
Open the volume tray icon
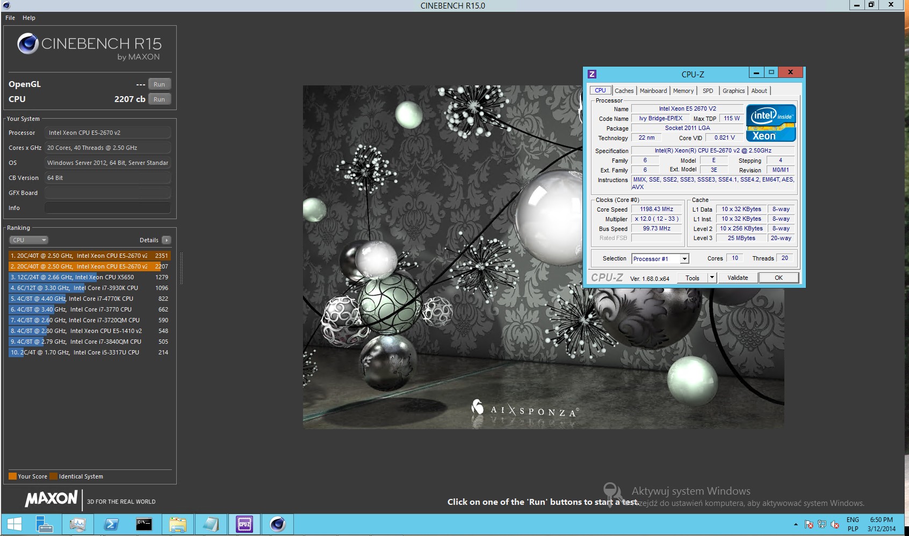[x=835, y=524]
